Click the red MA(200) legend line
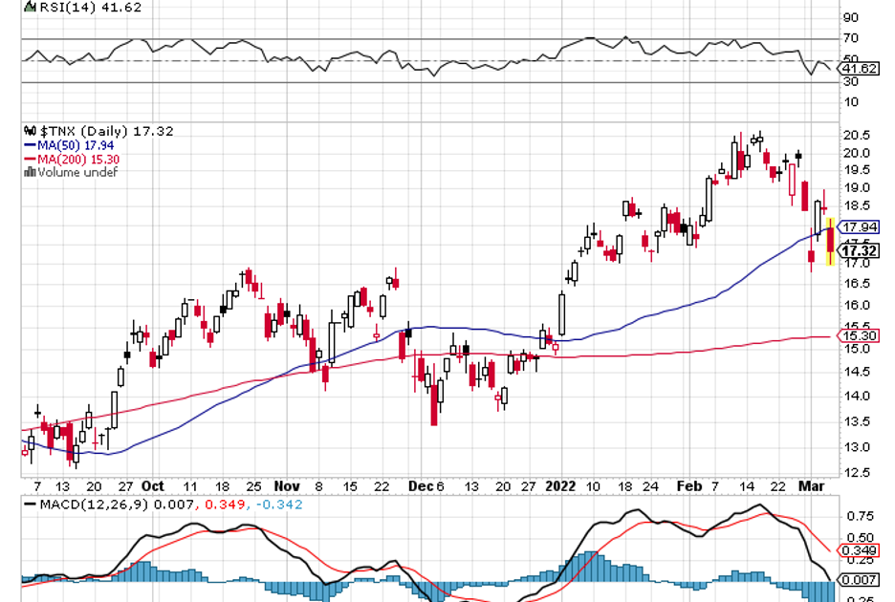The height and width of the screenshot is (602, 895). [x=29, y=159]
